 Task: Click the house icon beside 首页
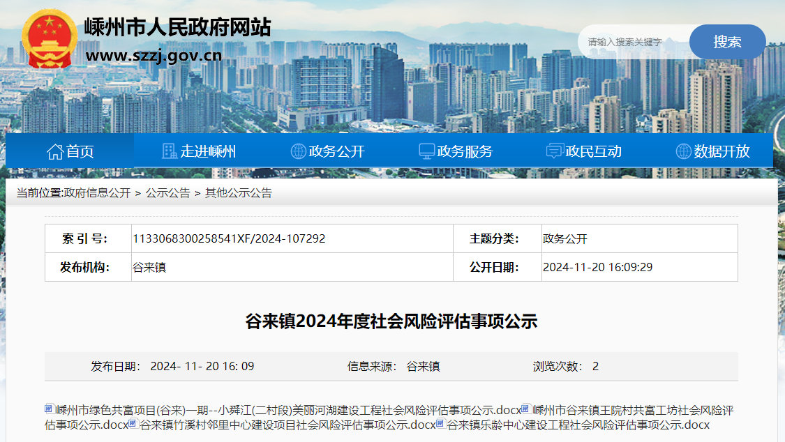tap(55, 151)
